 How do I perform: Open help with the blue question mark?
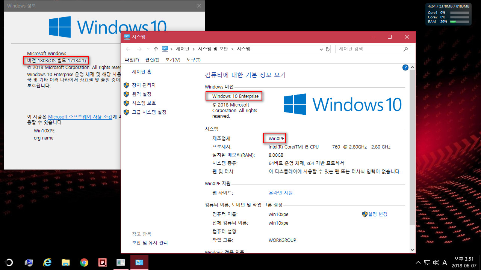point(405,67)
